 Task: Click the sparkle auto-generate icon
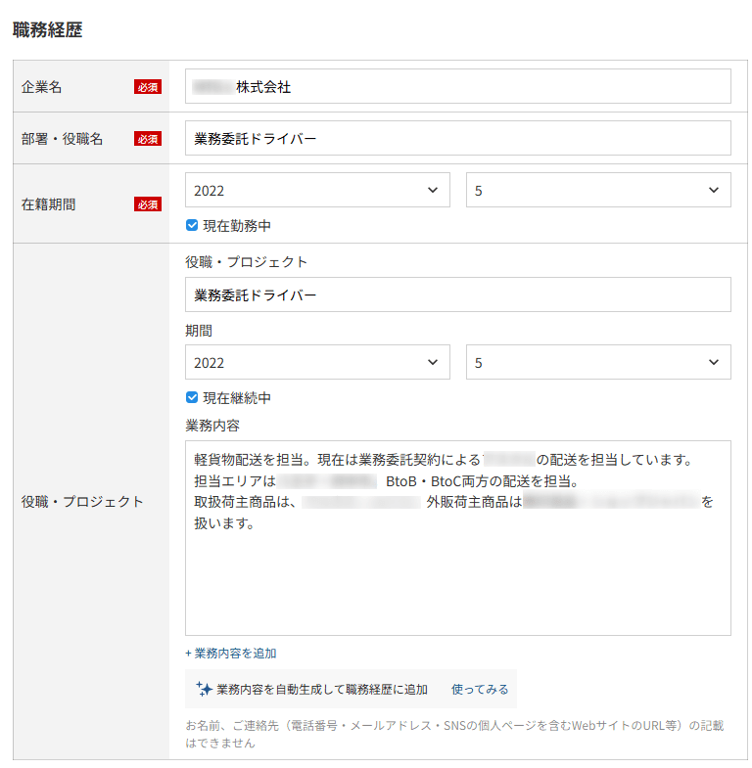pyautogui.click(x=204, y=689)
